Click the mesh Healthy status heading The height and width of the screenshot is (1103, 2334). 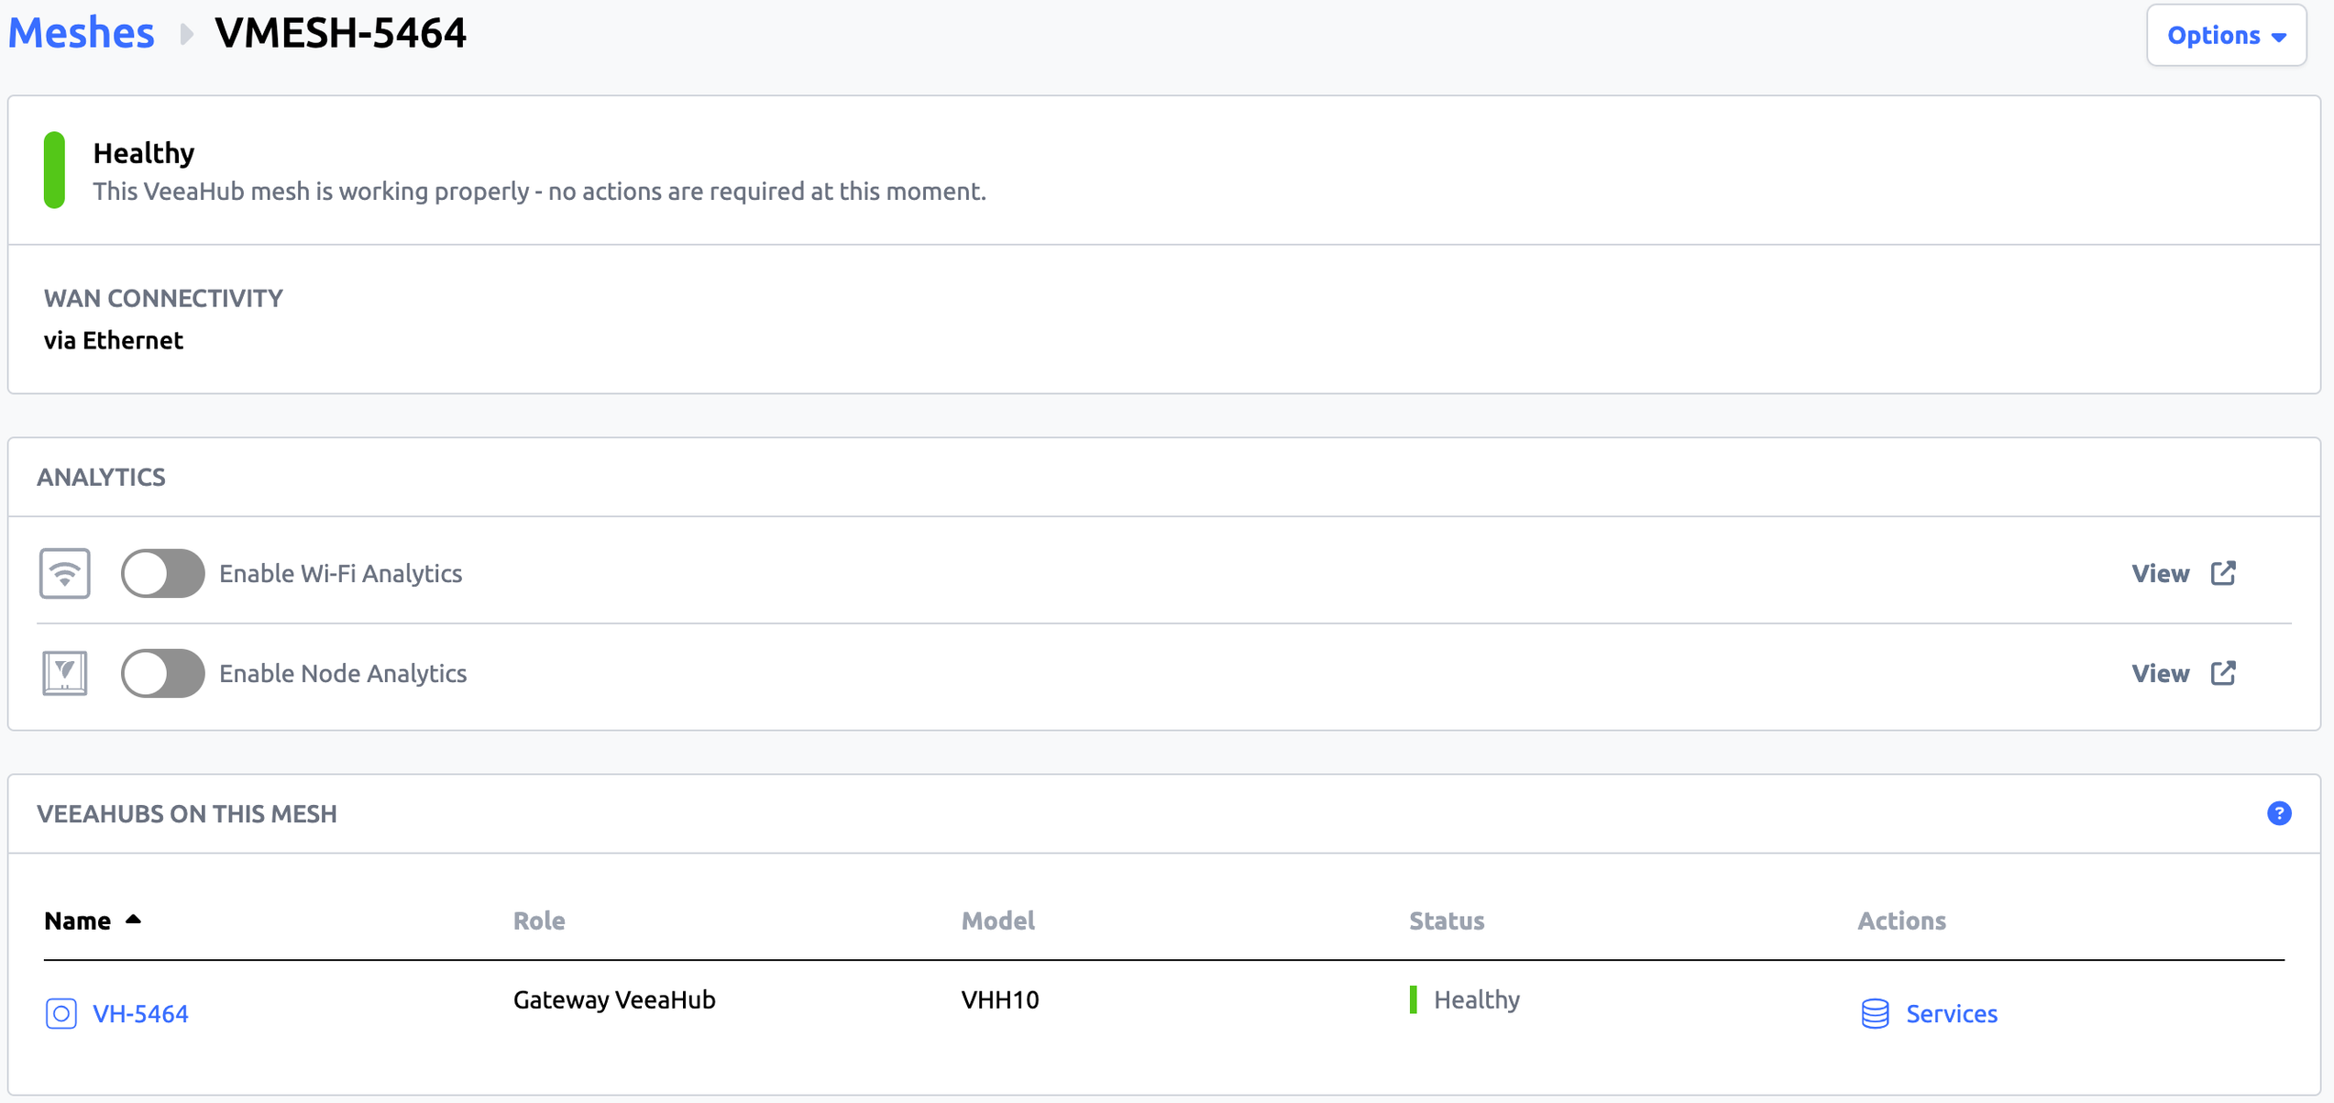click(x=144, y=153)
